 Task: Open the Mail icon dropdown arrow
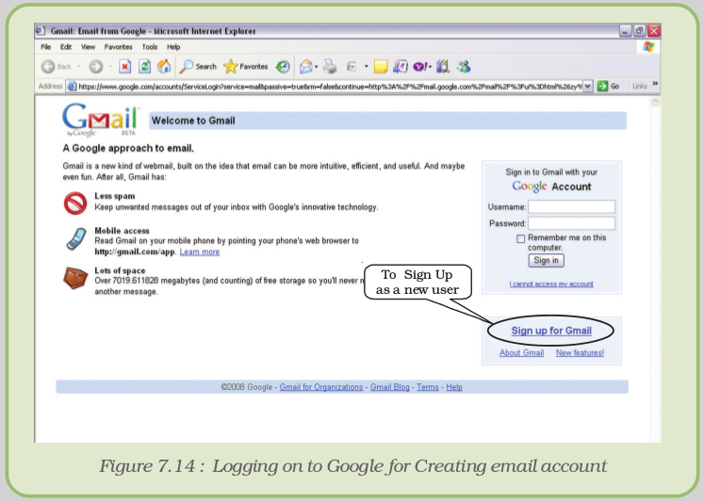pyautogui.click(x=316, y=67)
